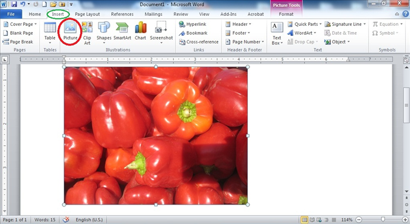This screenshot has width=410, height=224.
Task: Click the Word Help question mark icon
Action: pyautogui.click(x=406, y=14)
